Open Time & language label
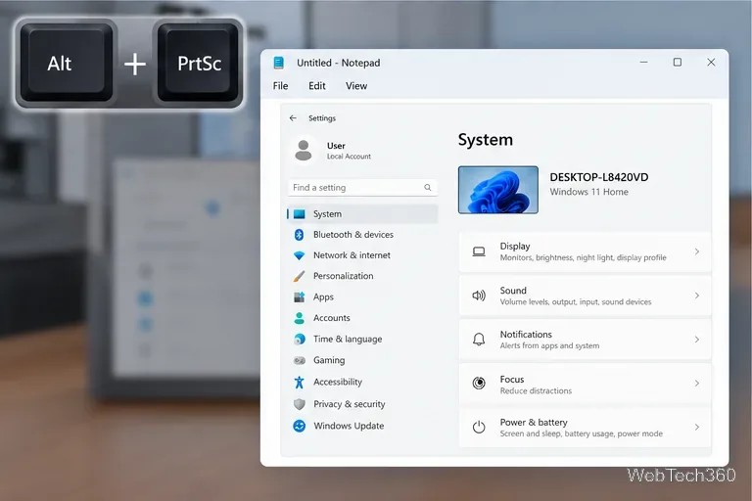The width and height of the screenshot is (752, 501). pyautogui.click(x=348, y=339)
